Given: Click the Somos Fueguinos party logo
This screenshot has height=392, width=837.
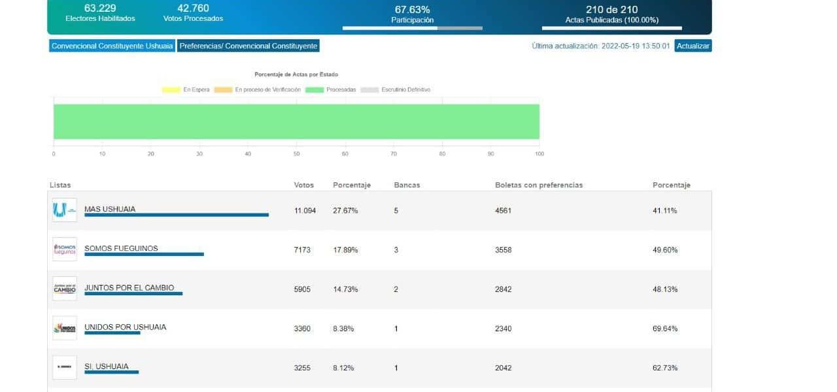Looking at the screenshot, I should pos(64,250).
